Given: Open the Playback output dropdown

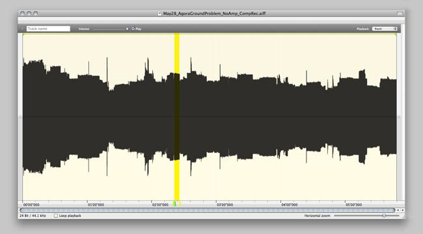Looking at the screenshot, I should (385, 29).
